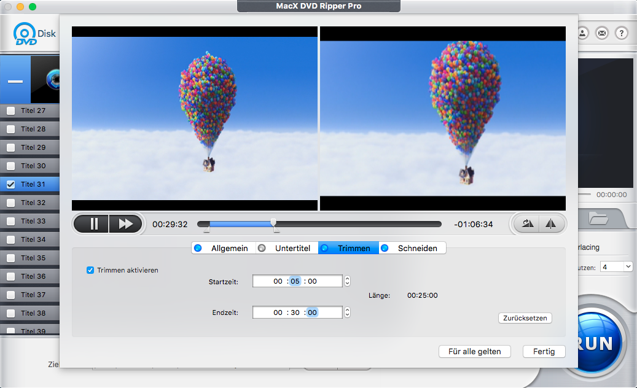Switch to the Untertitel tab

pos(287,248)
